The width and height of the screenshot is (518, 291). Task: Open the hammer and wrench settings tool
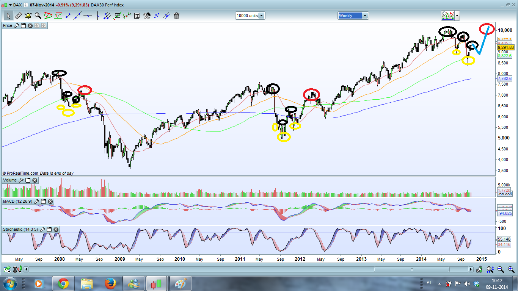[147, 16]
